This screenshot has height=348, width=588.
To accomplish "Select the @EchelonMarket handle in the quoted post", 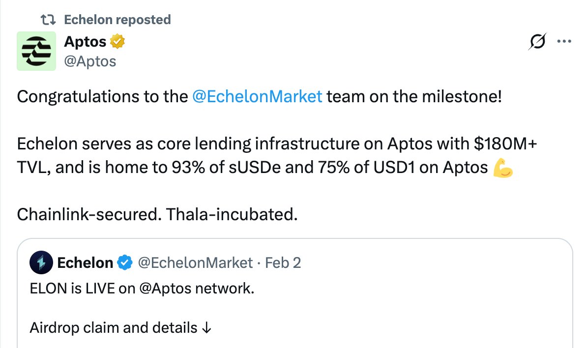I will click(195, 263).
